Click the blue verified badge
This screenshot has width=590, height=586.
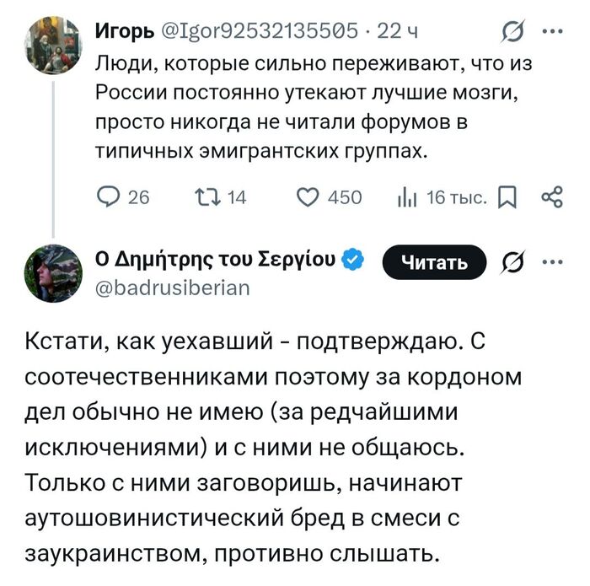(x=356, y=260)
